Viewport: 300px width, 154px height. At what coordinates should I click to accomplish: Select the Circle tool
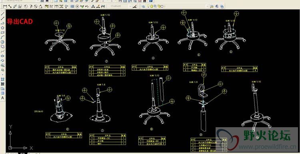(x=3, y=42)
